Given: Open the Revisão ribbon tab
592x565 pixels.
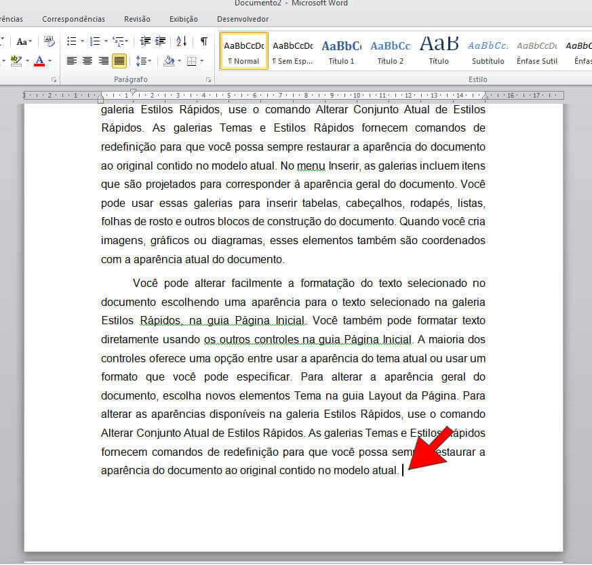Looking at the screenshot, I should [x=138, y=19].
